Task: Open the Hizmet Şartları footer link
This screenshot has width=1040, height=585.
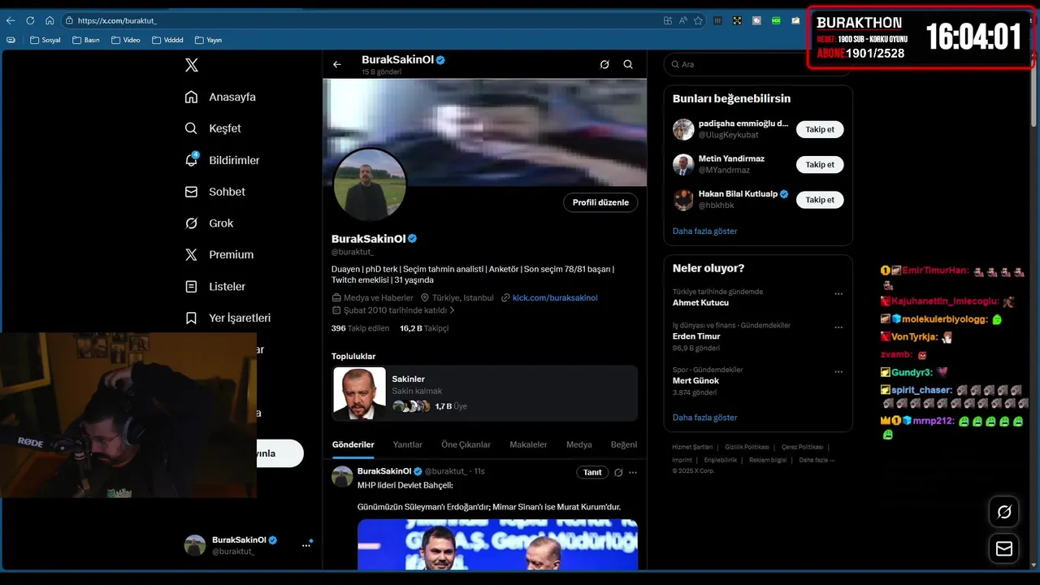Action: click(x=692, y=447)
